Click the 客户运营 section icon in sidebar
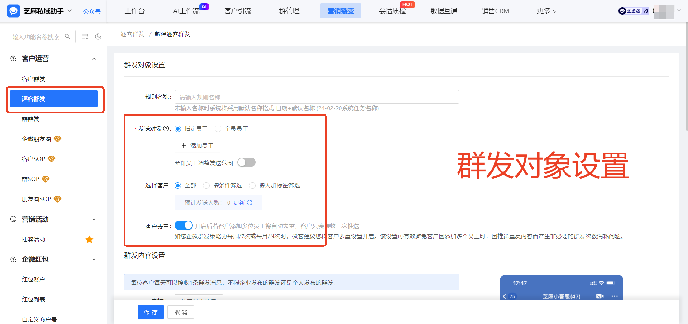Viewport: 688px width, 324px height. pos(13,58)
